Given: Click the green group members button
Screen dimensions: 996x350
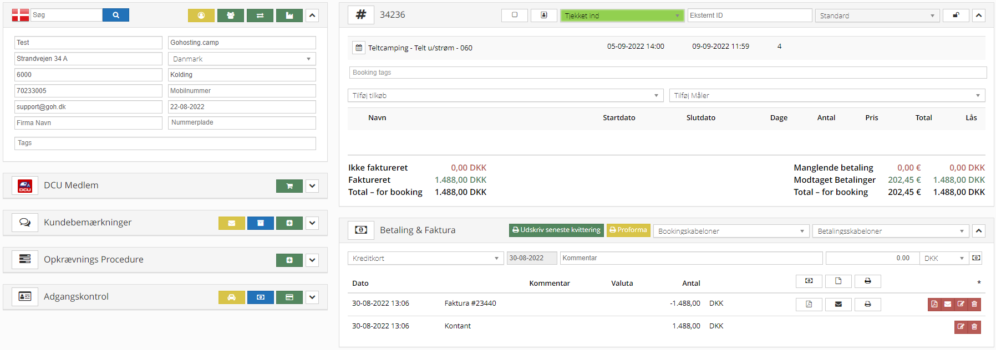Looking at the screenshot, I should (230, 16).
